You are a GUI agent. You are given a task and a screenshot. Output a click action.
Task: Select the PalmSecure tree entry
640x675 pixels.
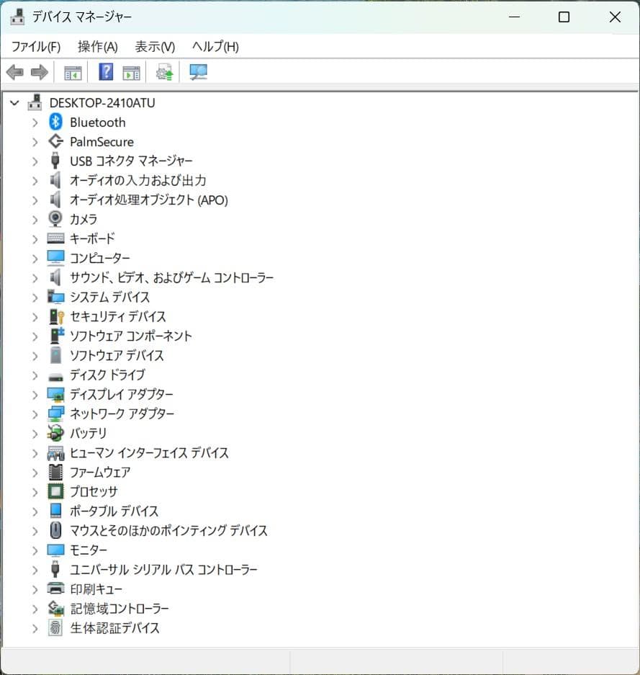101,141
